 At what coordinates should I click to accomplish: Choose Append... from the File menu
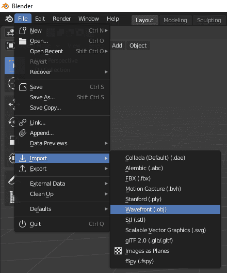click(62, 133)
